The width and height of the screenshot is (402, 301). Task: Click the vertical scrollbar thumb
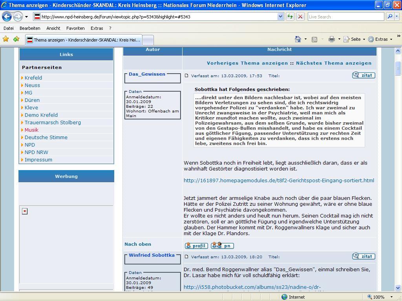tap(398, 68)
